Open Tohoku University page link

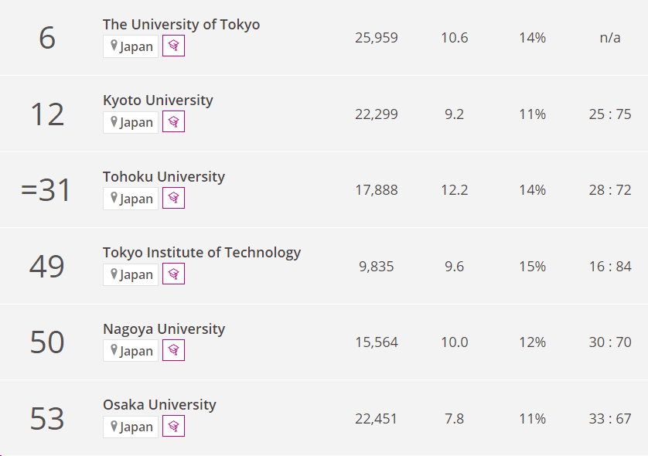164,176
